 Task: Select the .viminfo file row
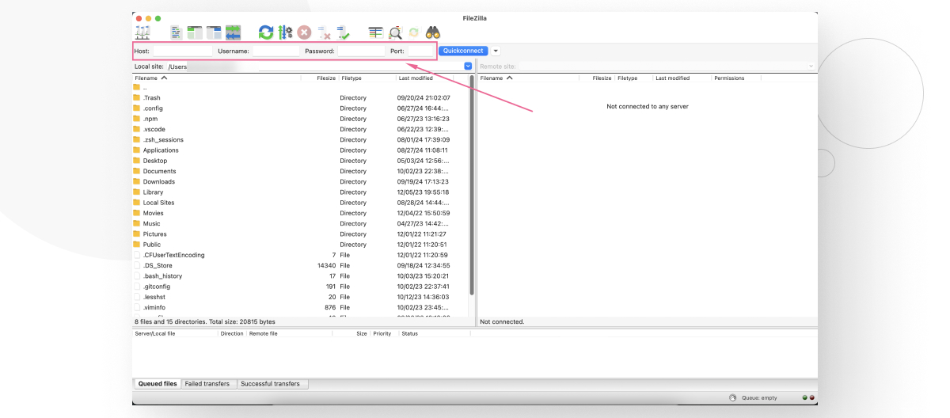click(301, 307)
